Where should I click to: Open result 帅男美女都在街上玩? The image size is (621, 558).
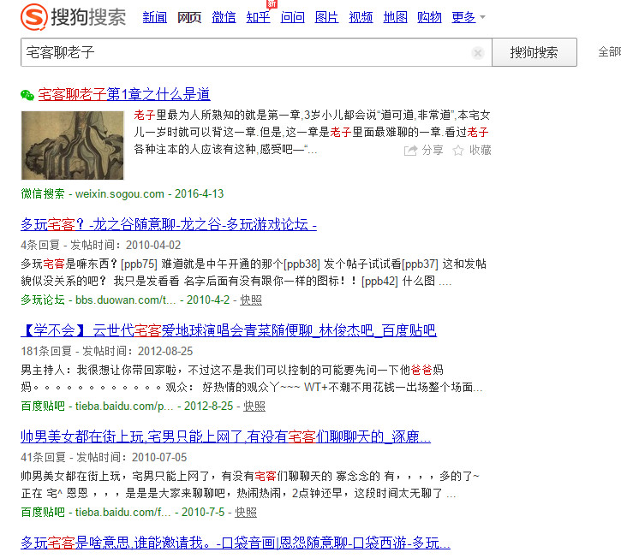226,436
